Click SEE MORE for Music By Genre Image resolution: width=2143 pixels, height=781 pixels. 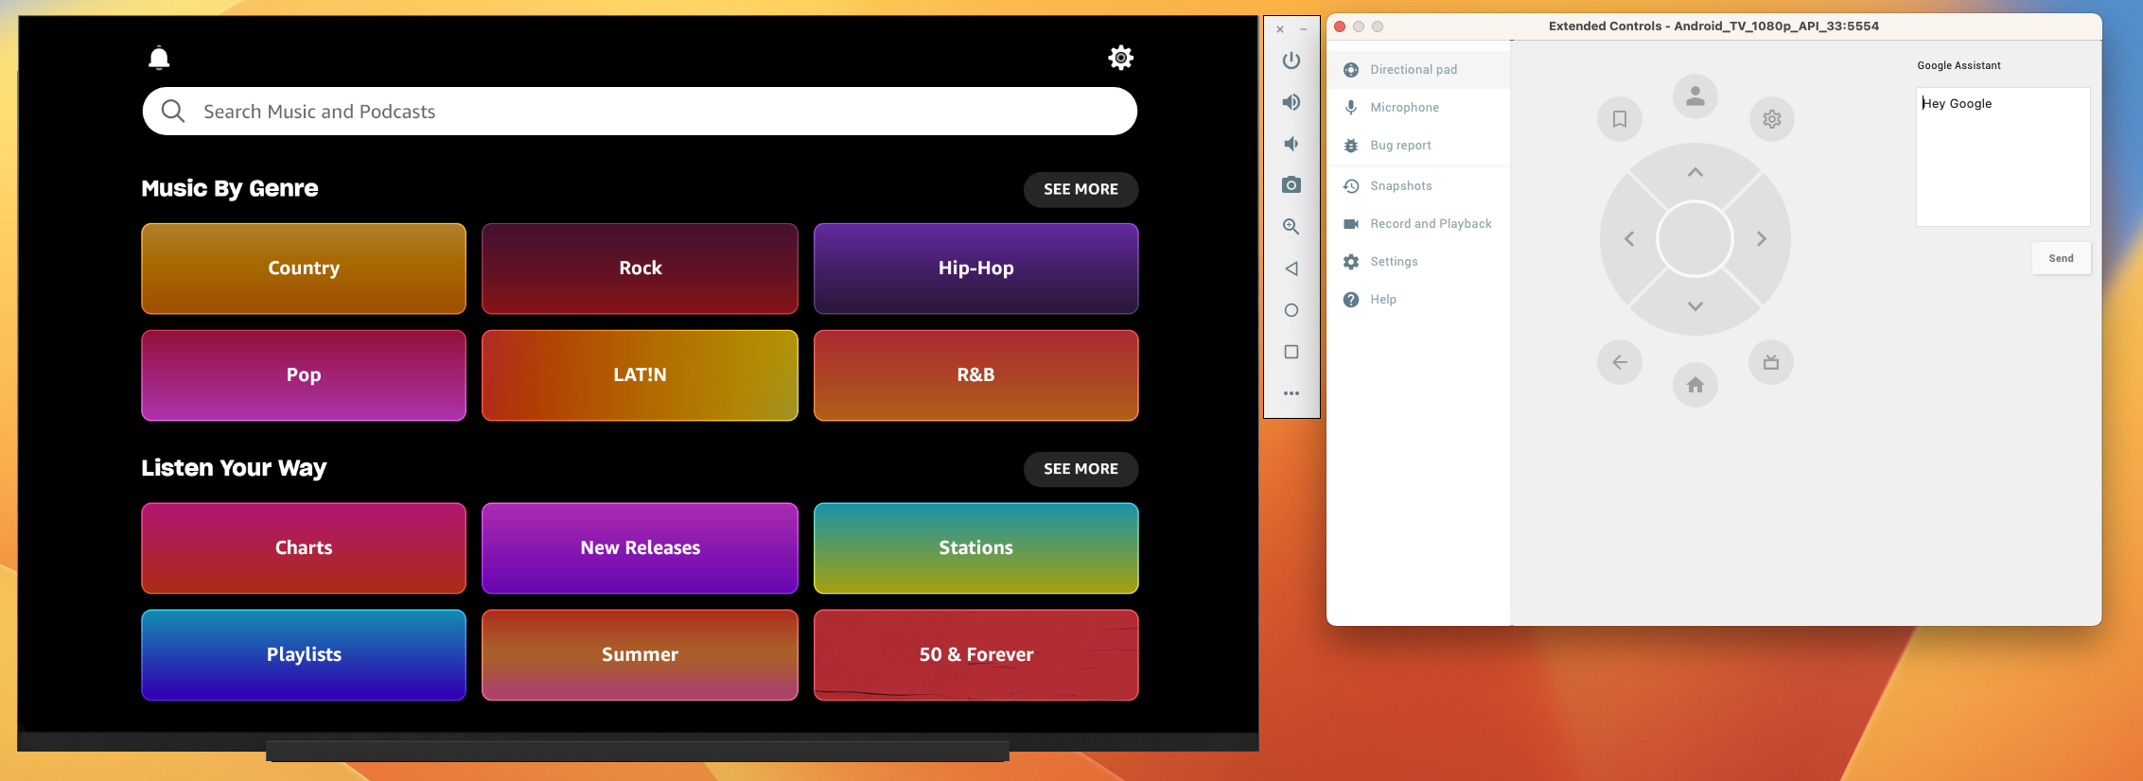1080,189
